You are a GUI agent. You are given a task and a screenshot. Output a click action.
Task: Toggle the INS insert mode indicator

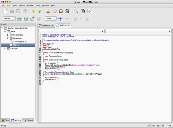[170, 126]
